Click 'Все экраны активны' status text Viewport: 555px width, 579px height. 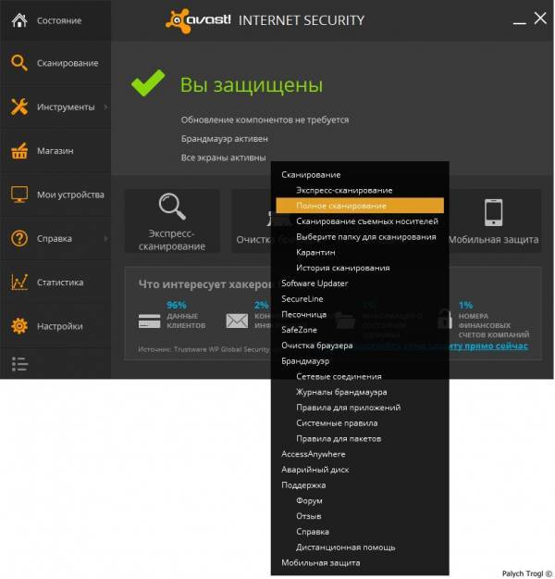pyautogui.click(x=223, y=157)
